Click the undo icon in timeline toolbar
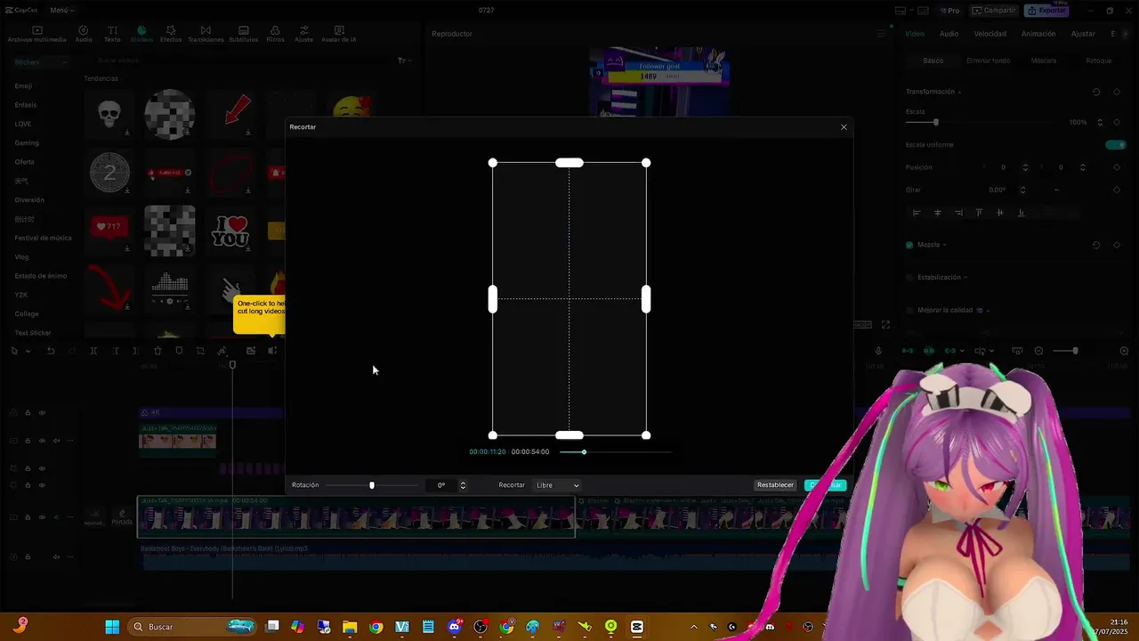The width and height of the screenshot is (1139, 641). point(51,351)
